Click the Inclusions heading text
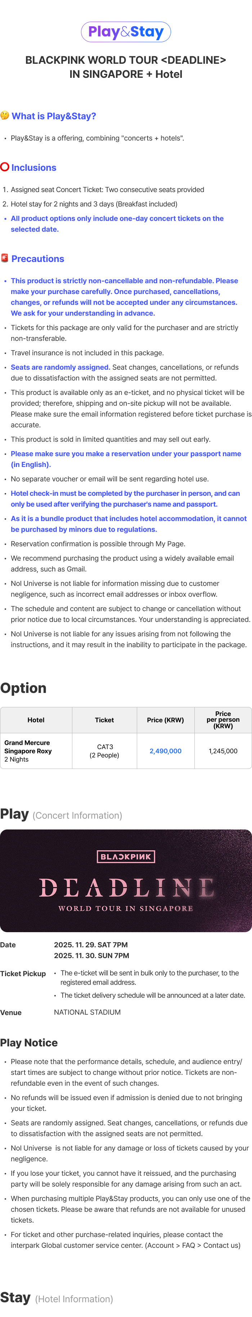The image size is (252, 1317). coord(34,168)
